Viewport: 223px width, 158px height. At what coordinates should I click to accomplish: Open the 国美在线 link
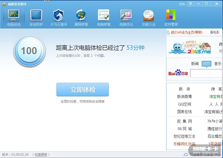(x=184, y=112)
